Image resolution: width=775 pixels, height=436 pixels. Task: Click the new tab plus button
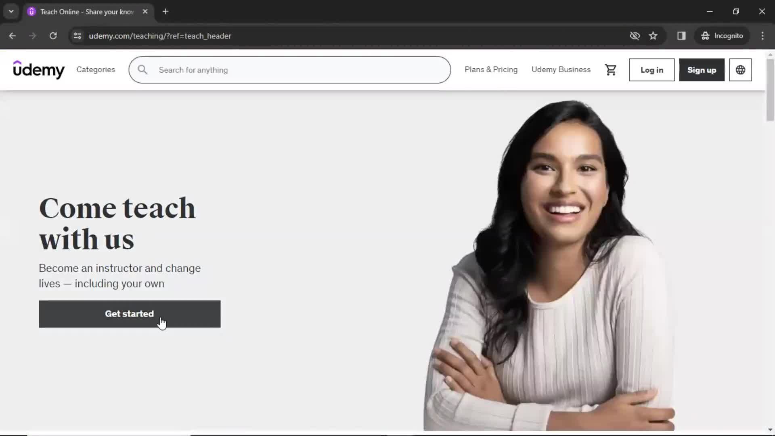165,12
